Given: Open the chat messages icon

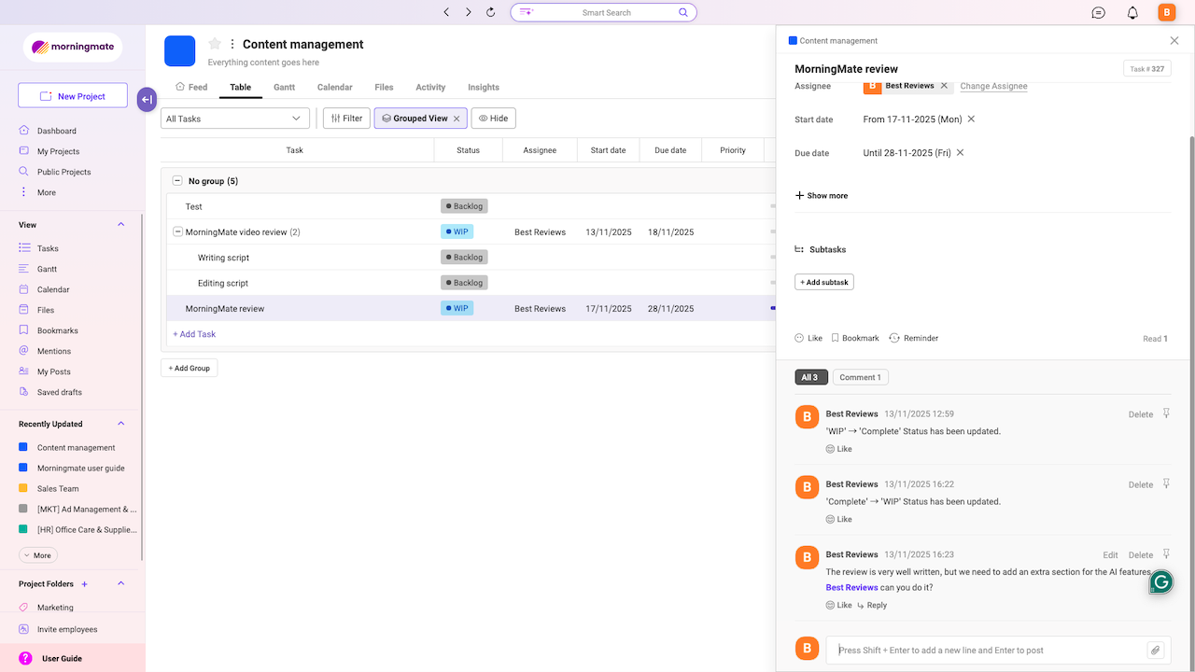Looking at the screenshot, I should pos(1099,12).
